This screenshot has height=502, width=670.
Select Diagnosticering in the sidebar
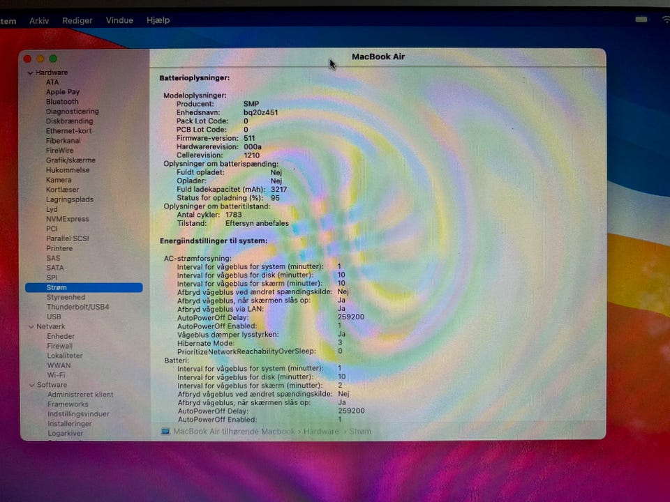72,112
